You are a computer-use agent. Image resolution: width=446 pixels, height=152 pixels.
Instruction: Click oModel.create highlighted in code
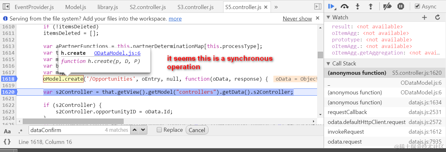(x=63, y=79)
